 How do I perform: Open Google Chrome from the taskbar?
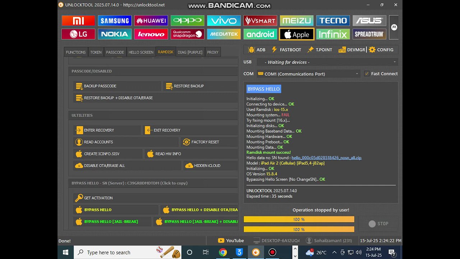click(x=223, y=253)
